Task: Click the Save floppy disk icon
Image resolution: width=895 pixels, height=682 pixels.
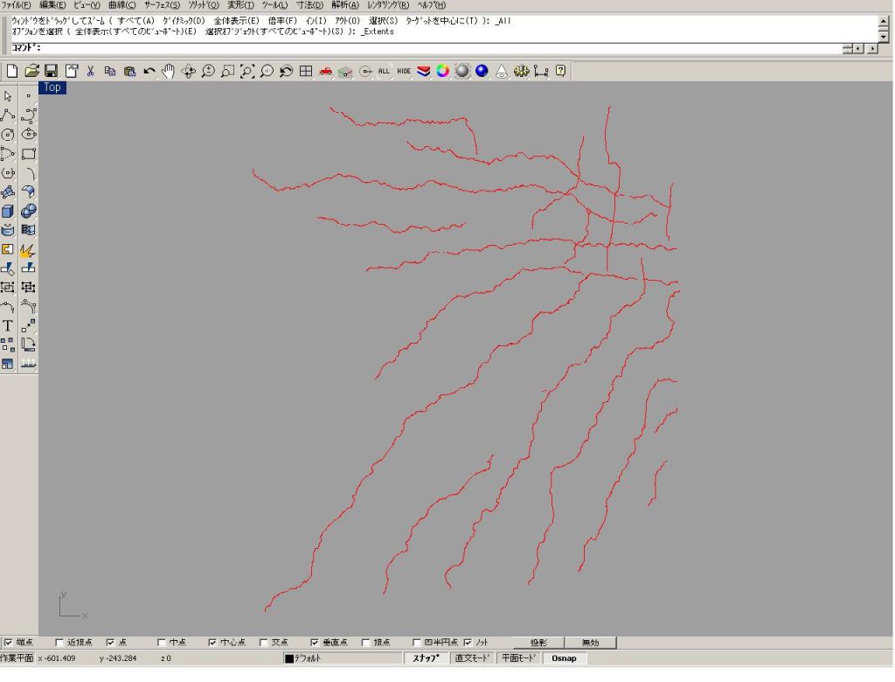Action: 52,71
